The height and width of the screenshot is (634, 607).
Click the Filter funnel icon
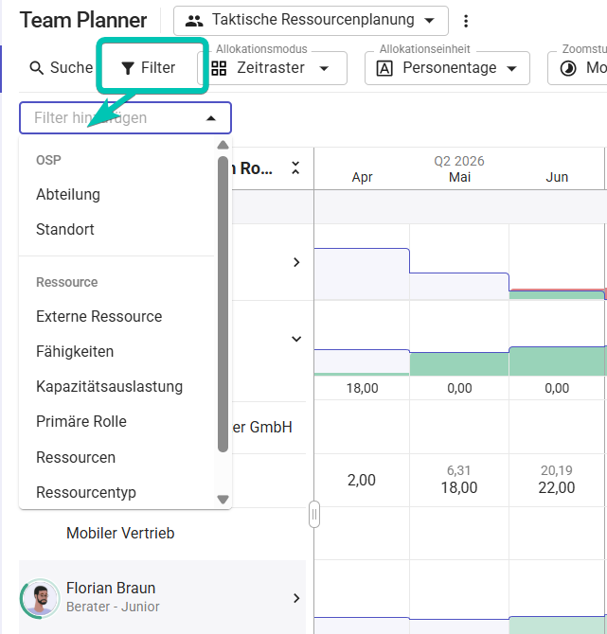(128, 68)
